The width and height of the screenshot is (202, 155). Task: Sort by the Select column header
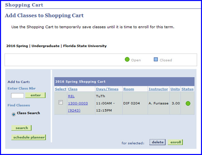pos(61,89)
